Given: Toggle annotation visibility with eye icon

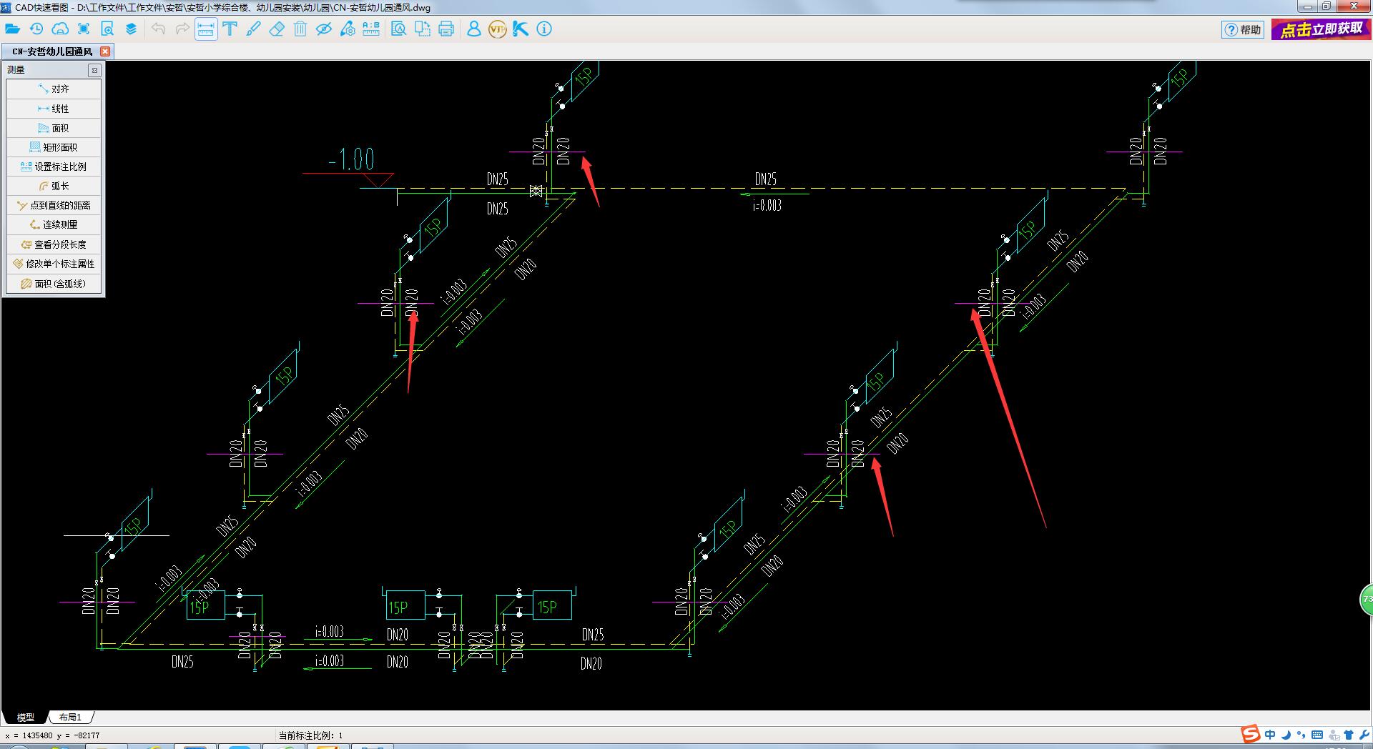Looking at the screenshot, I should [x=324, y=29].
